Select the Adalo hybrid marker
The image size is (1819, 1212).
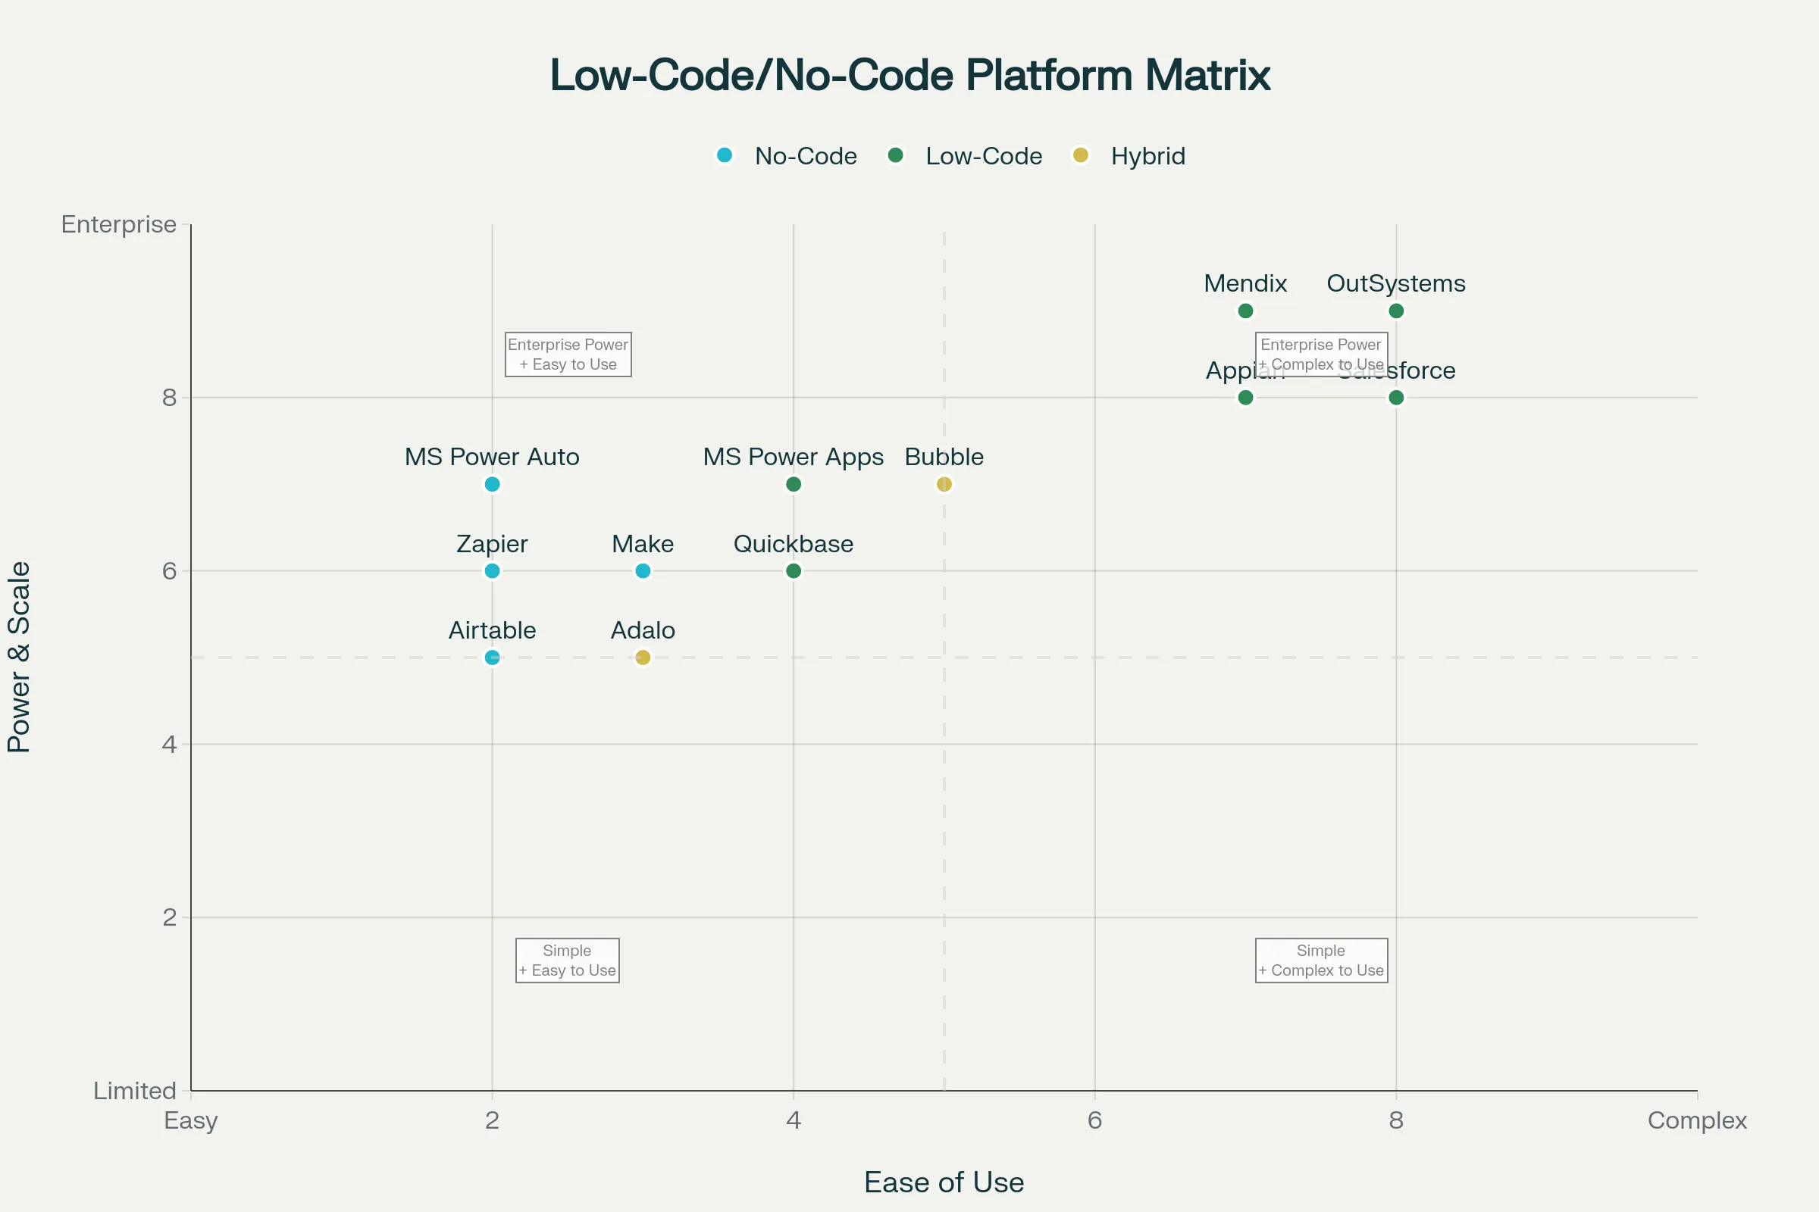click(642, 657)
